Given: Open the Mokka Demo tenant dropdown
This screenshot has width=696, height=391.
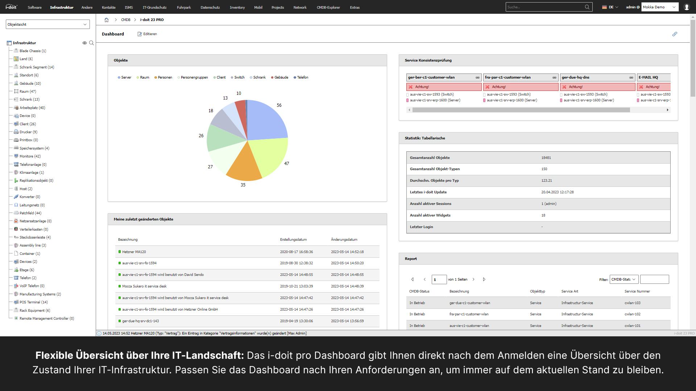Looking at the screenshot, I should pos(659,7).
